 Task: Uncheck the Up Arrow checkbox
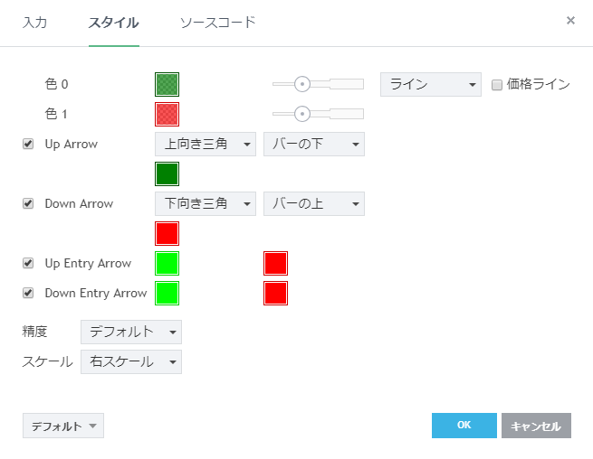click(x=28, y=144)
